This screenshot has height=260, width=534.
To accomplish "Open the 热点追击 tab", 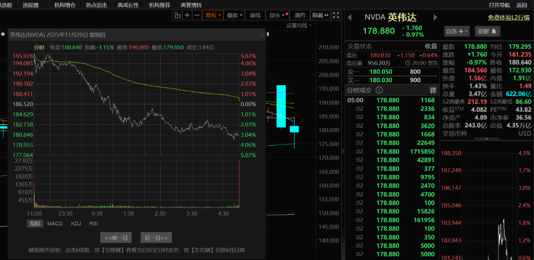I will pyautogui.click(x=96, y=5).
